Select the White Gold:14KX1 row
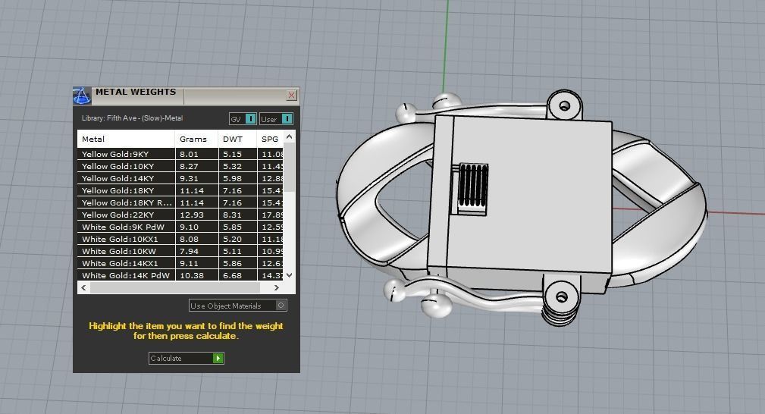The image size is (765, 414). pos(180,263)
